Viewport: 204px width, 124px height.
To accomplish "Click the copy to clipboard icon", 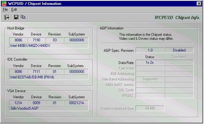I will pos(23,17).
